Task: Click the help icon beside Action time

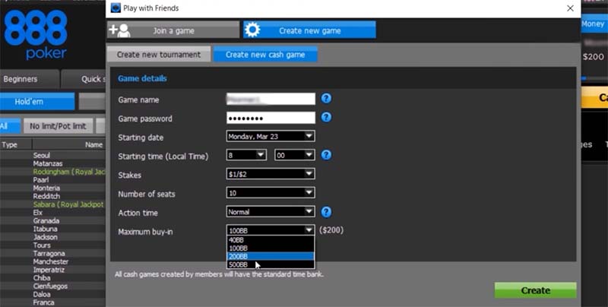Action: (x=326, y=212)
